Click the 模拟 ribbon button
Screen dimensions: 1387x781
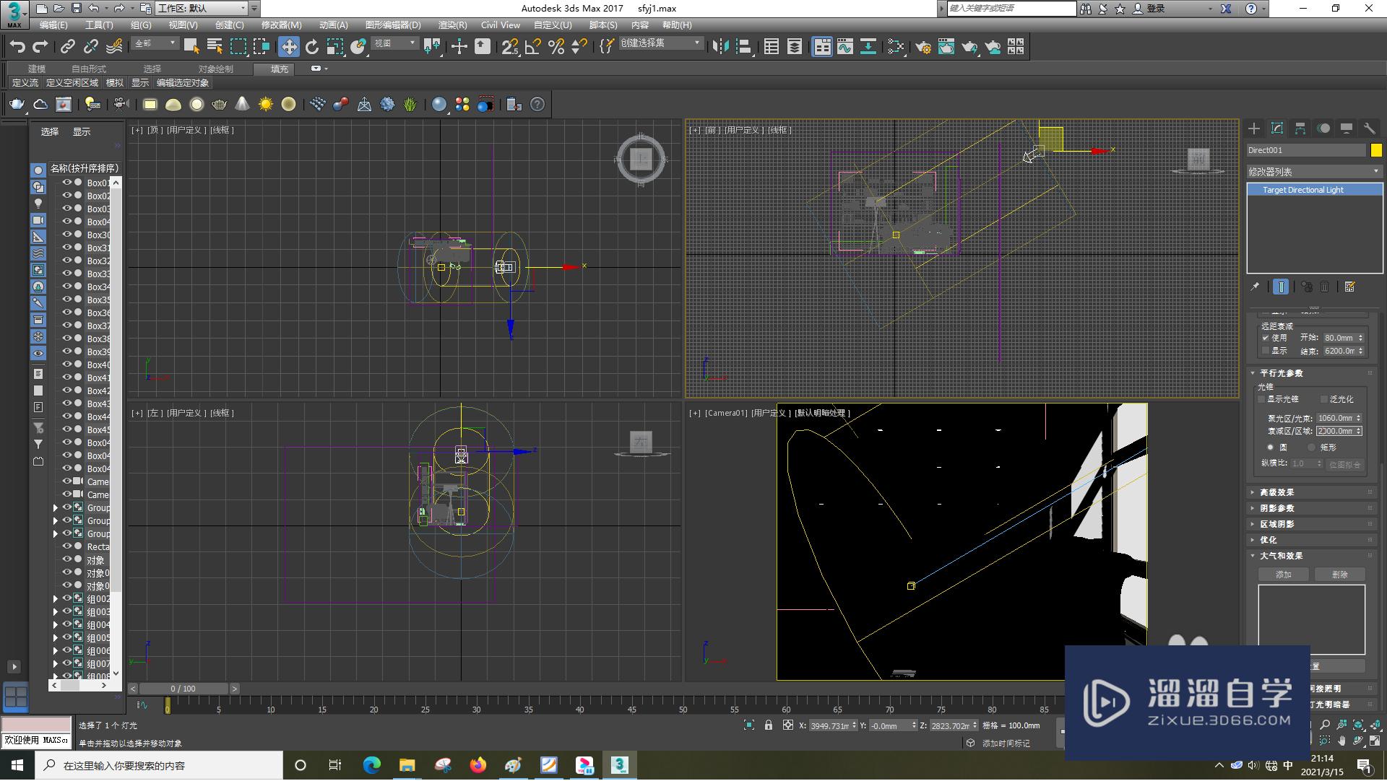[x=115, y=83]
